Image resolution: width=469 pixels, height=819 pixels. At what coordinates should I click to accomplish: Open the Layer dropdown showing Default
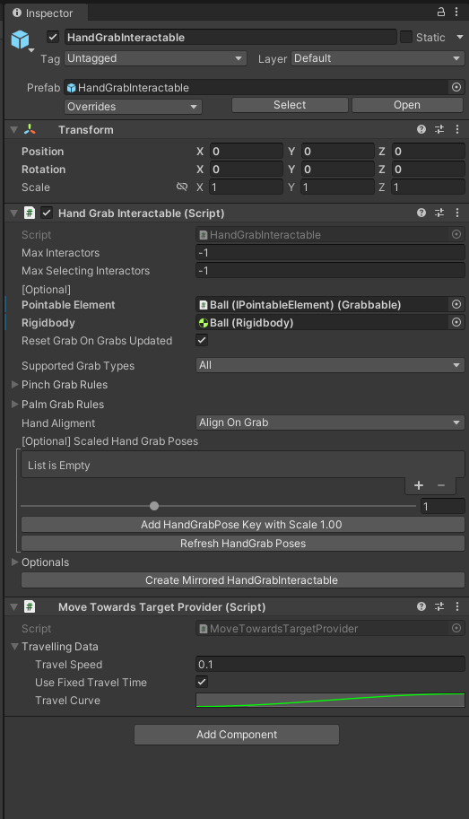click(378, 58)
